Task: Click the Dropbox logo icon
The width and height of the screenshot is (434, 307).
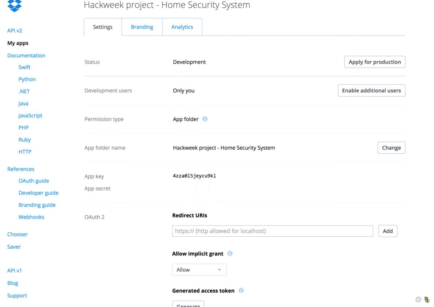Action: coord(14,6)
